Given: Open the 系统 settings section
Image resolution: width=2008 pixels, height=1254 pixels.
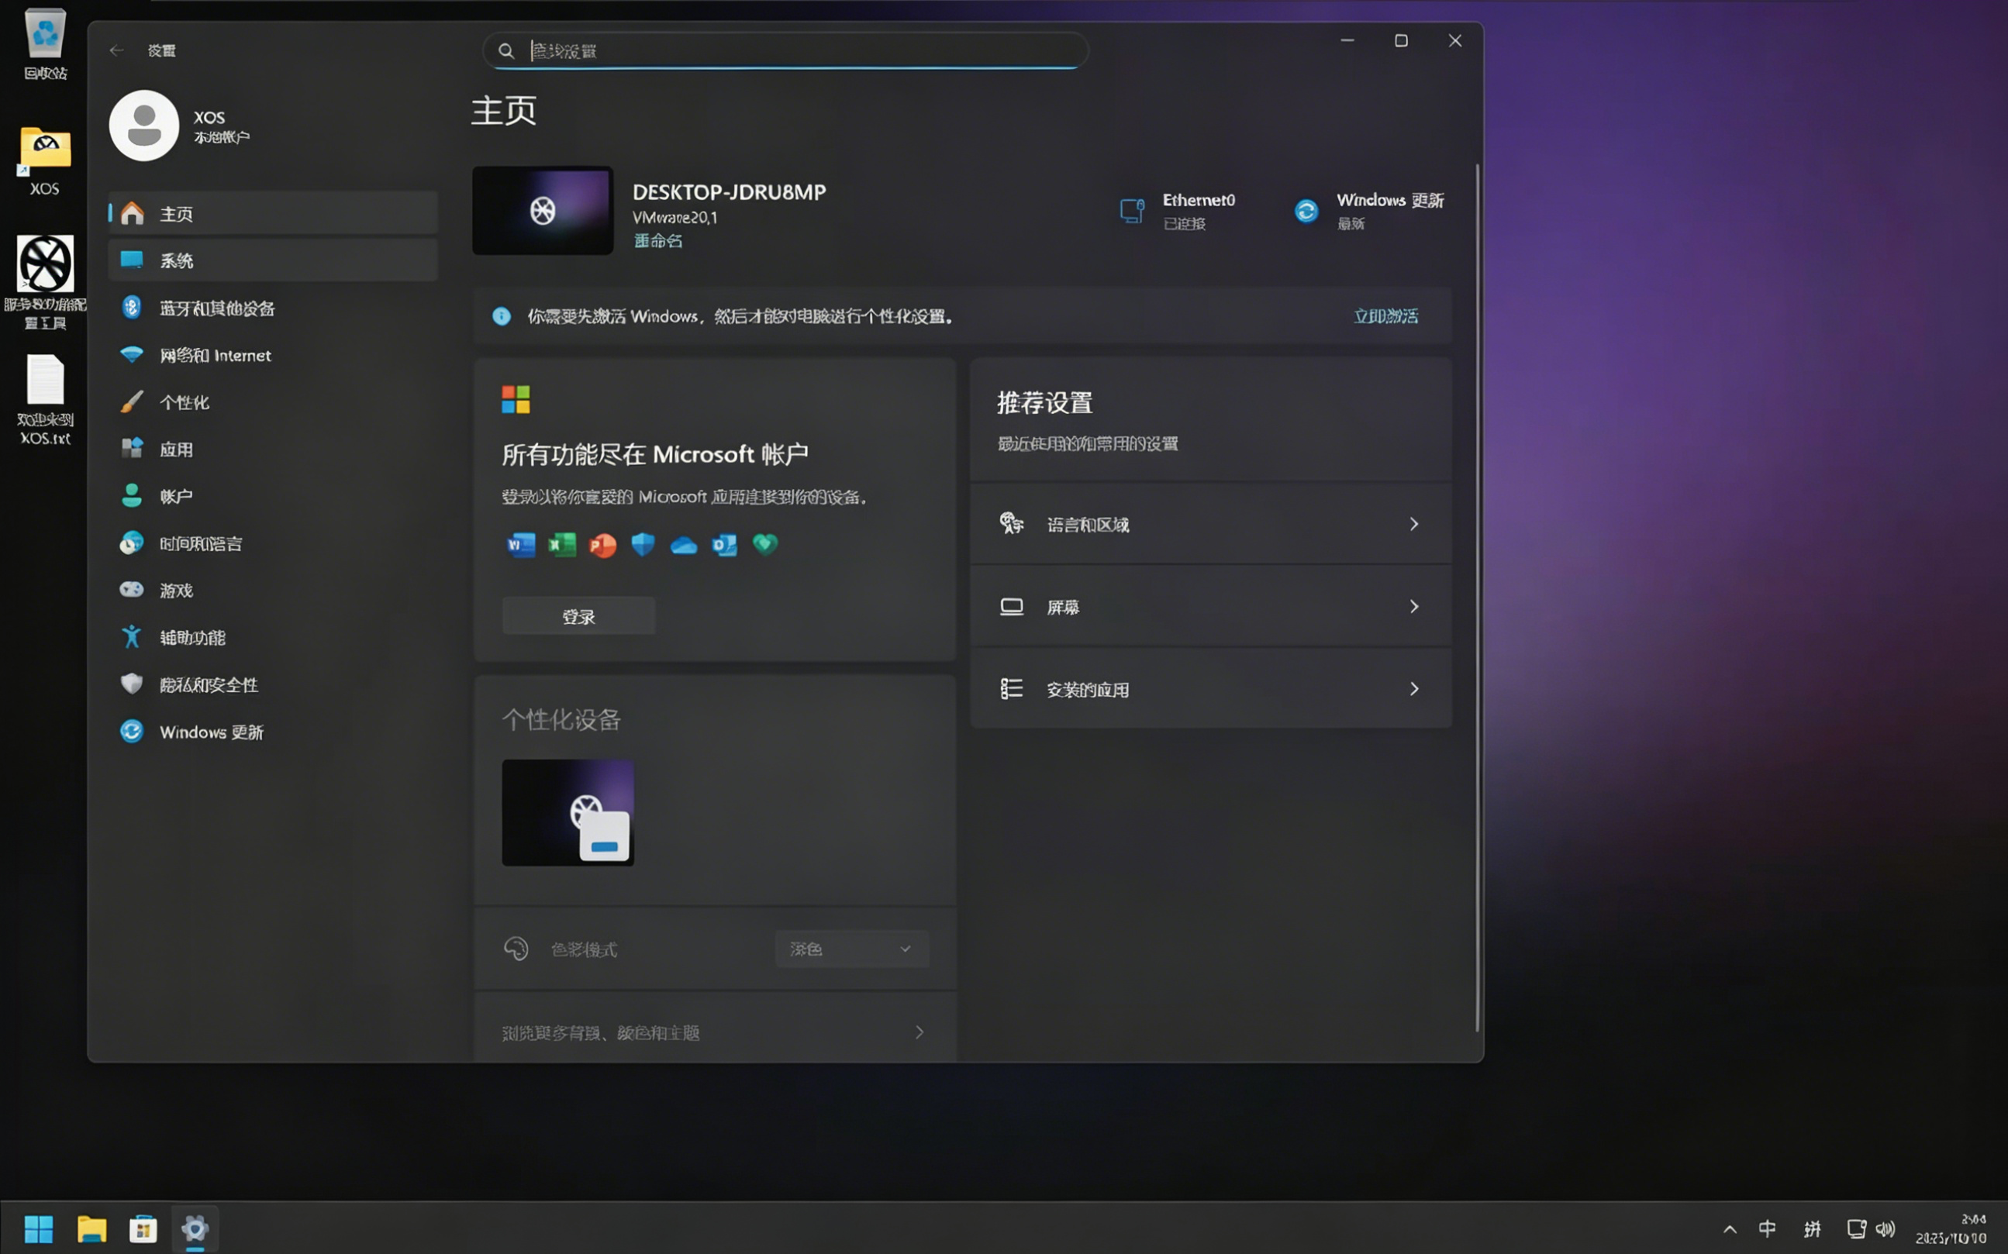Looking at the screenshot, I should 272,260.
